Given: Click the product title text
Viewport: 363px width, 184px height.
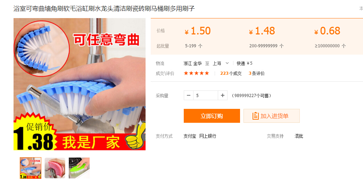Looking at the screenshot, I should tap(104, 9).
